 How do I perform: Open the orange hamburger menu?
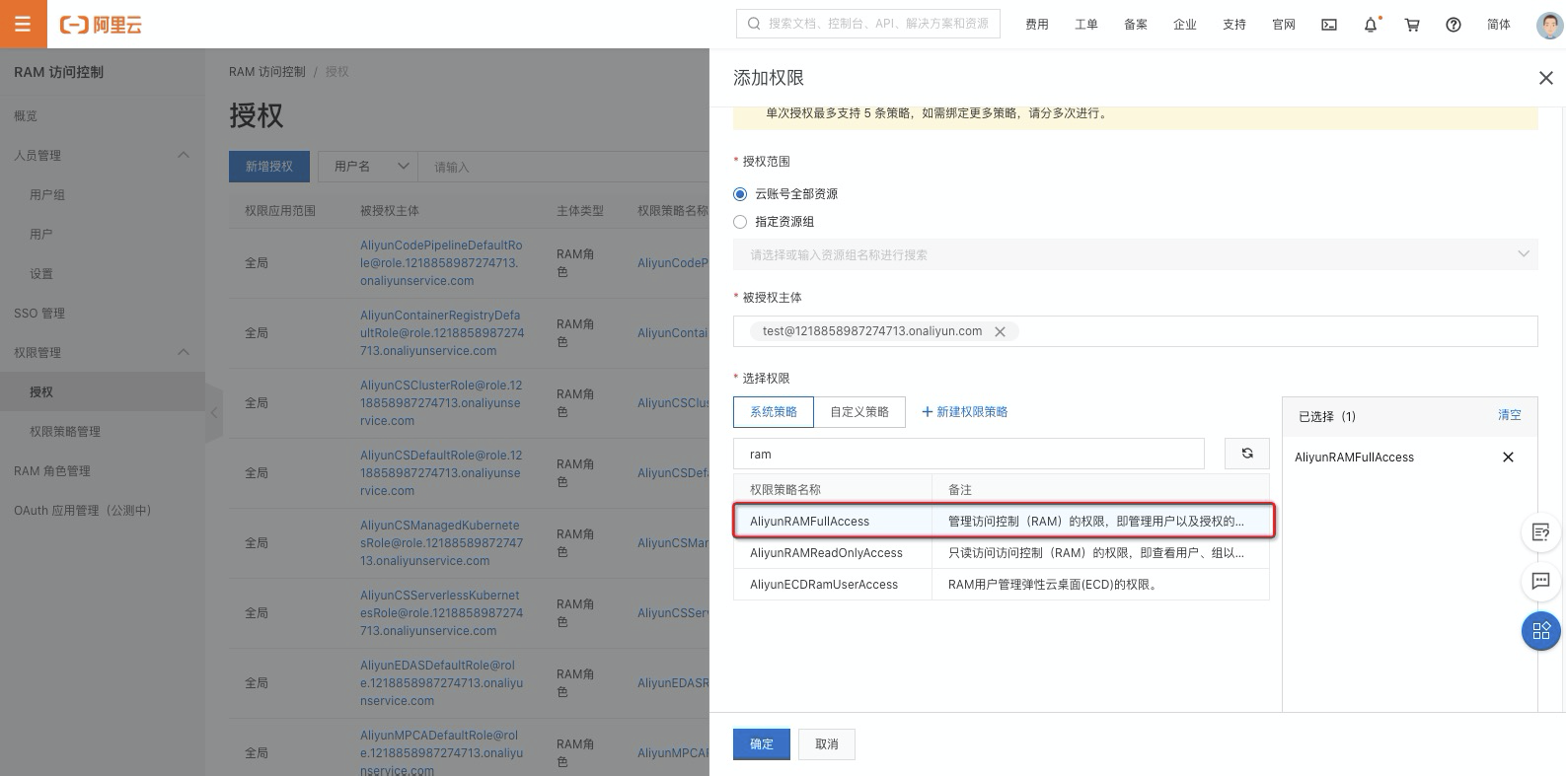tap(23, 24)
